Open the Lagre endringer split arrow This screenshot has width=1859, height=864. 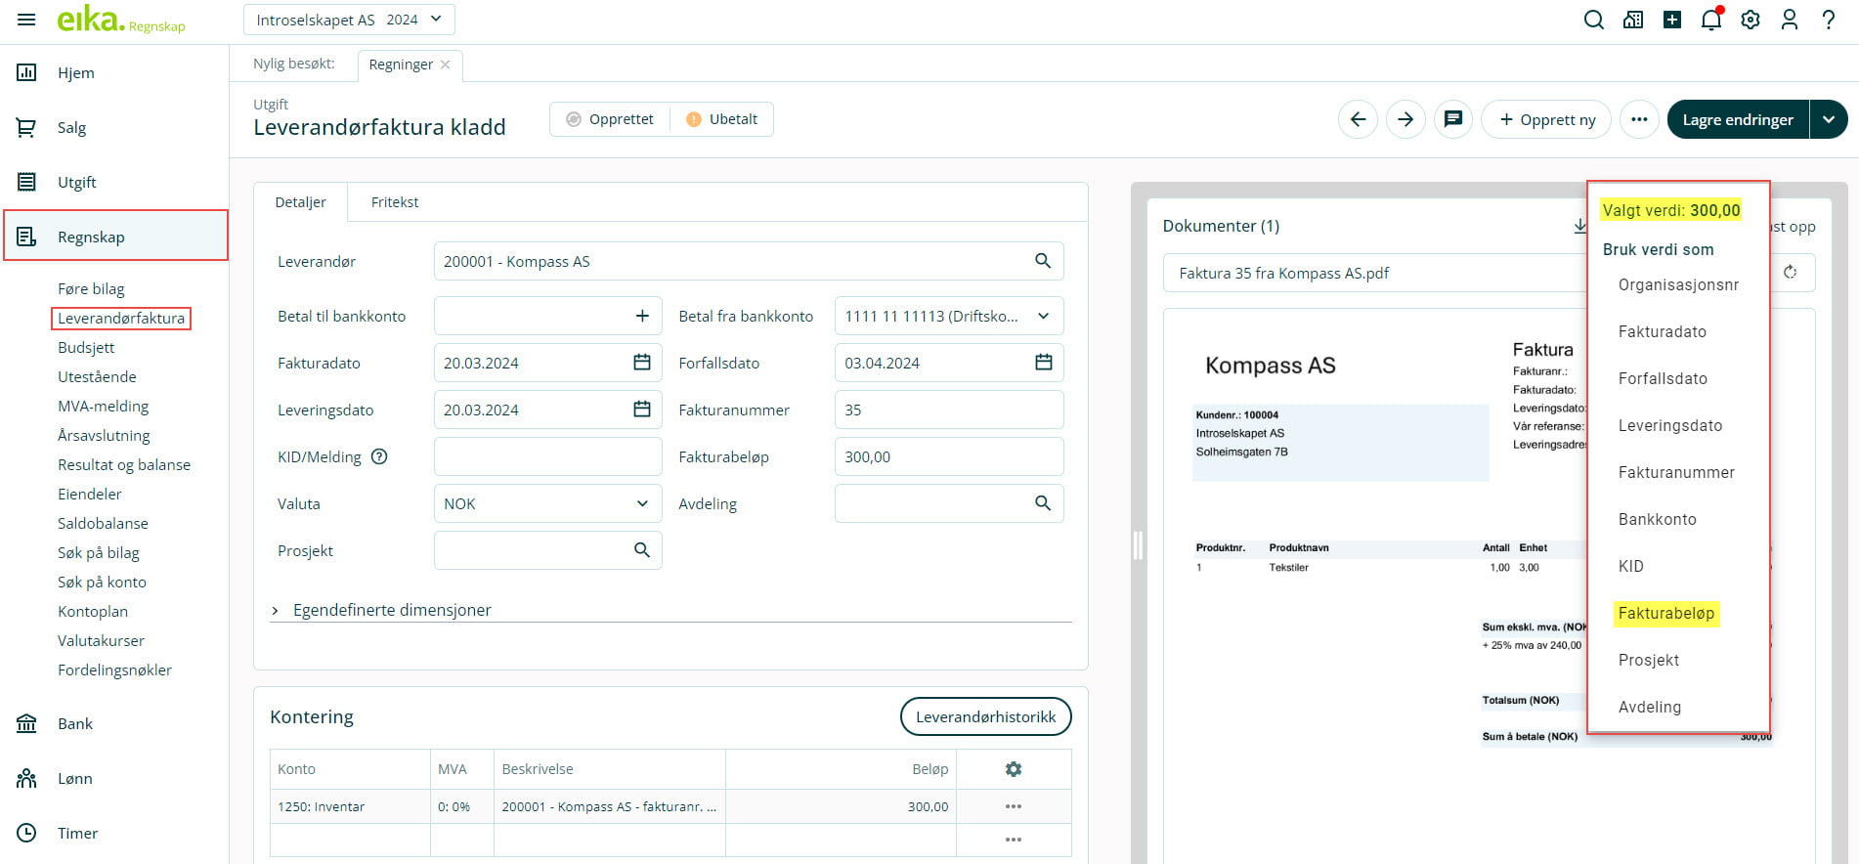point(1828,119)
